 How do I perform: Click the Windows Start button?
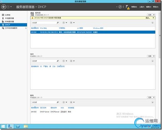tap(3, 127)
